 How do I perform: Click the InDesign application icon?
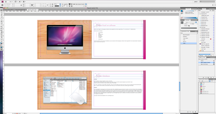point(2,2)
